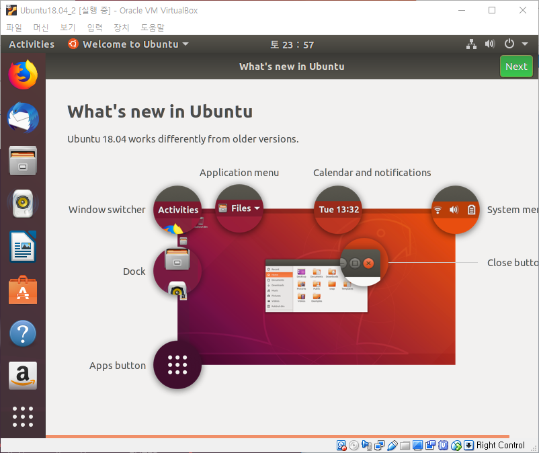Click the Activities bubble in the diagram
The height and width of the screenshot is (453, 539).
click(x=177, y=210)
